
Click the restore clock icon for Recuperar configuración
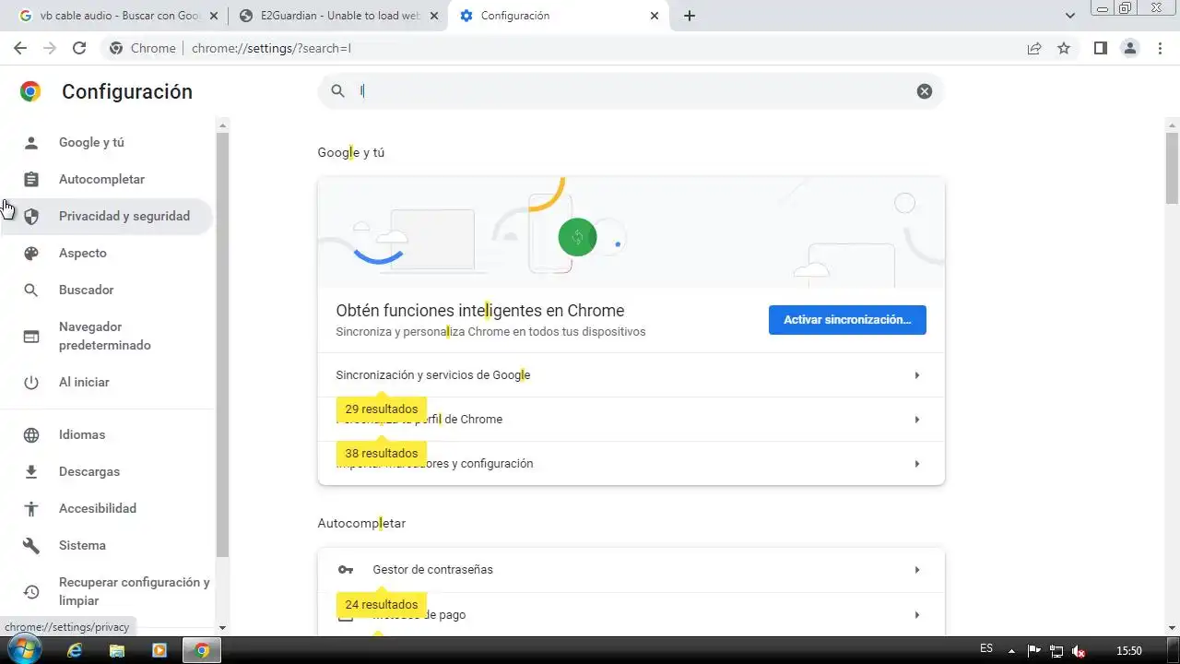click(31, 591)
